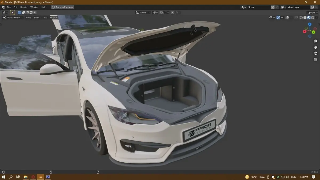Switch to Wireframe shading
320x180 pixels.
301,18
